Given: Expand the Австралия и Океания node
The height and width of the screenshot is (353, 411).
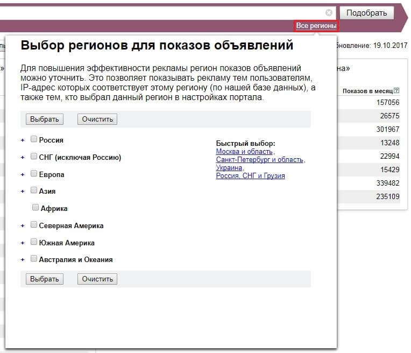Looking at the screenshot, I should [23, 259].
